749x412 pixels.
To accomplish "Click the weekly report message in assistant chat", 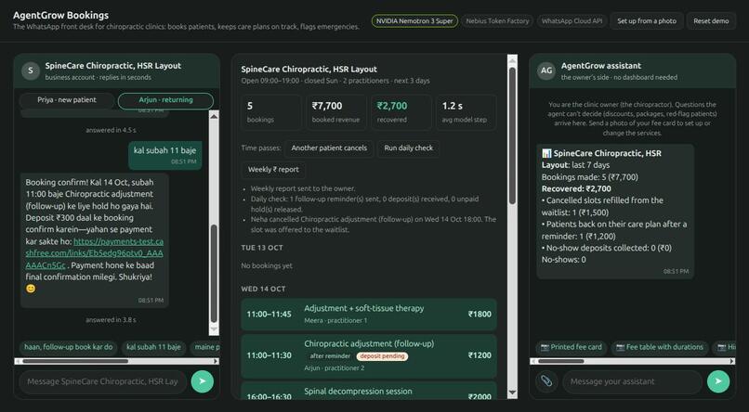I will pos(615,212).
